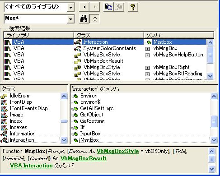Image resolution: width=220 pixels, height=176 pixels.
Task: Click the go back arrow button
Action: click(84, 7)
